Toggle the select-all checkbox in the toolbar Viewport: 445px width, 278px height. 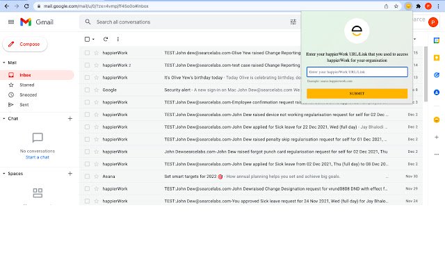click(x=87, y=39)
